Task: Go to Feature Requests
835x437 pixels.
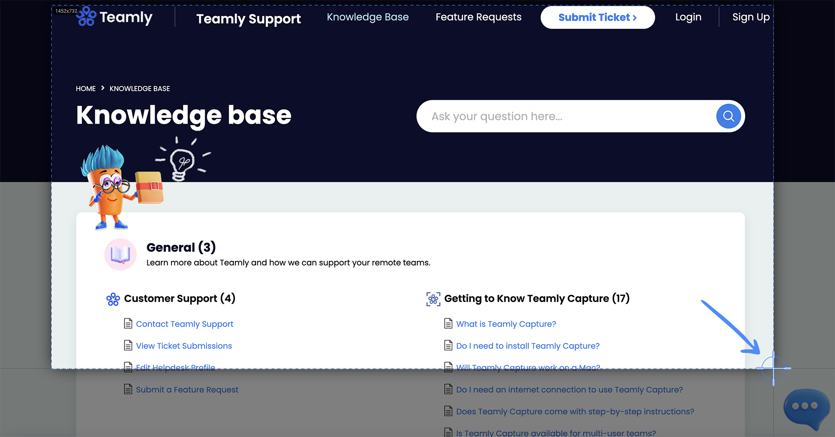Action: pyautogui.click(x=479, y=17)
